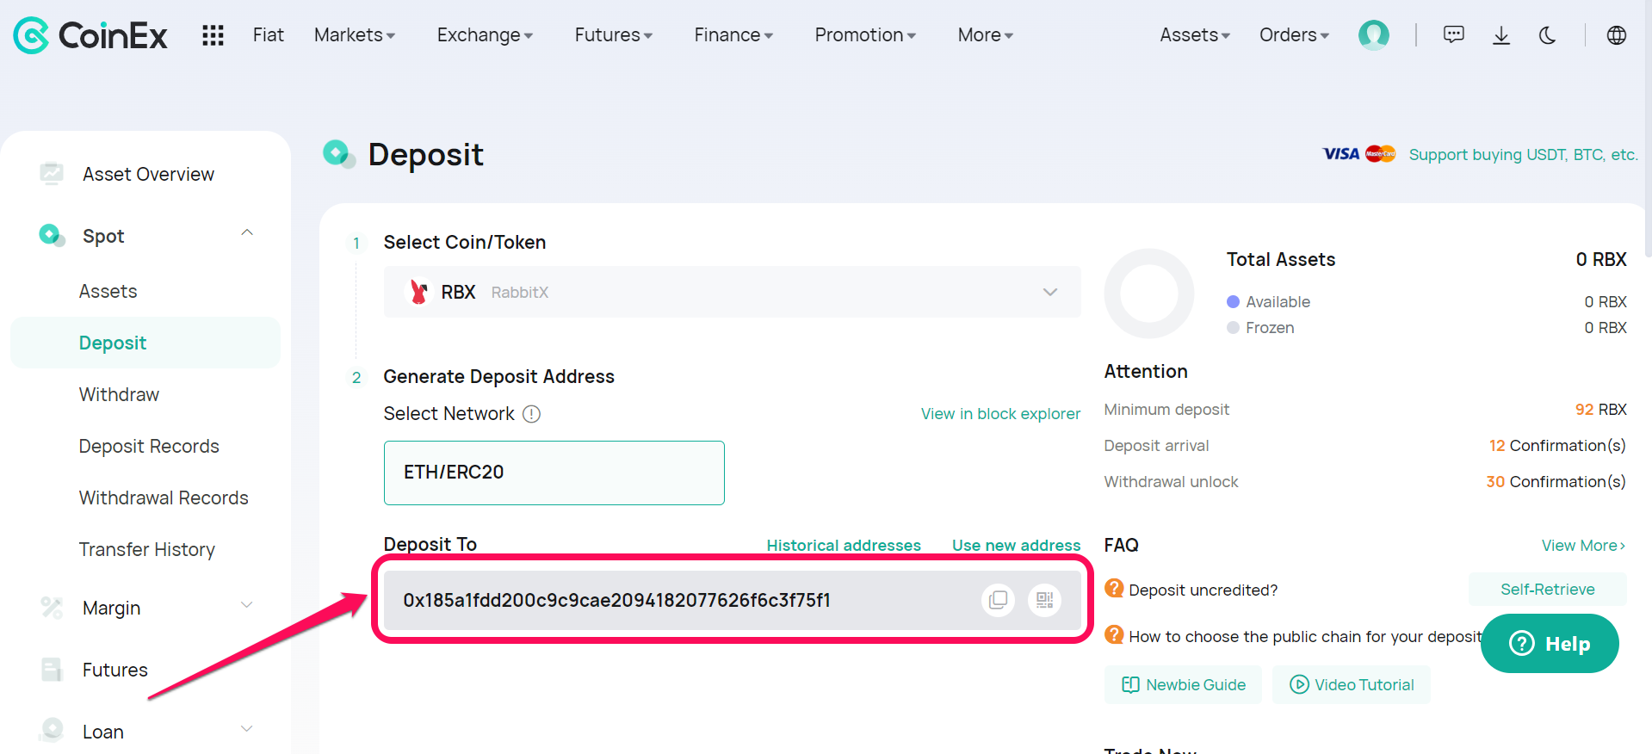Click the Help floating button
The height and width of the screenshot is (754, 1652).
pyautogui.click(x=1550, y=643)
